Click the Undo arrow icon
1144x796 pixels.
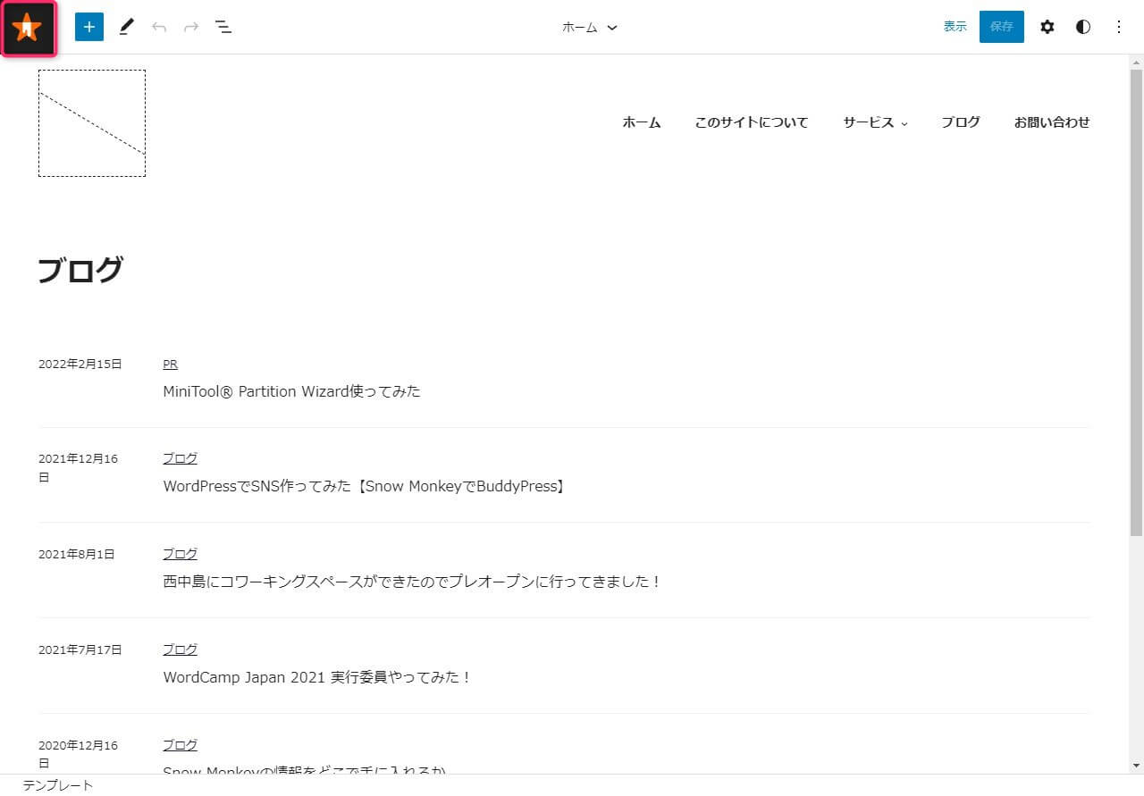pyautogui.click(x=159, y=27)
